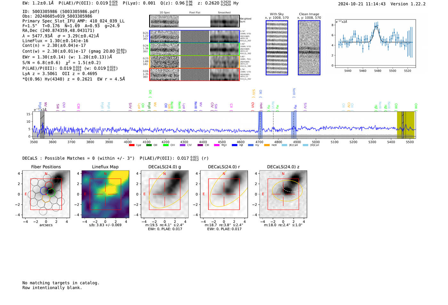
Task: Click the dark purple CIII legend swatch
Action: pos(200,145)
